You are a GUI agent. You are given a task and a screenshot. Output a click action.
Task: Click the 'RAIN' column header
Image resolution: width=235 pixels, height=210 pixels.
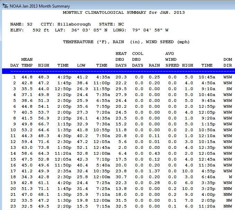click(154, 66)
